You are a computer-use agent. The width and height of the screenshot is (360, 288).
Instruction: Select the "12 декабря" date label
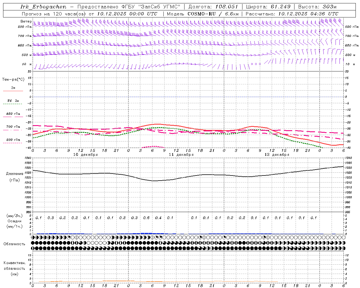(x=277, y=155)
